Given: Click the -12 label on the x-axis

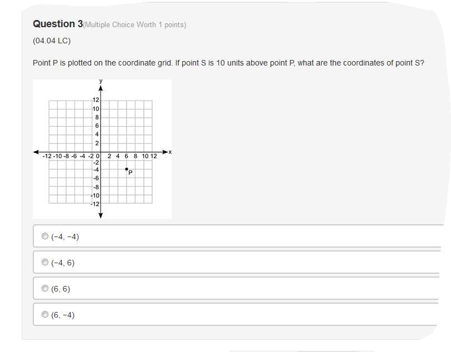Looking at the screenshot, I should point(47,156).
